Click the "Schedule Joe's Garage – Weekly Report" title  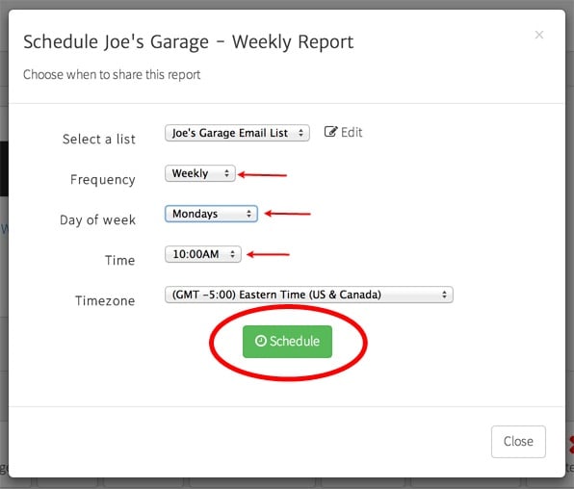(189, 41)
